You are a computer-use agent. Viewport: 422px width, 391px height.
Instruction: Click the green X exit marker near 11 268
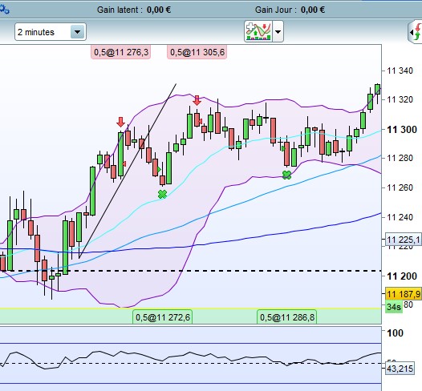coord(286,175)
